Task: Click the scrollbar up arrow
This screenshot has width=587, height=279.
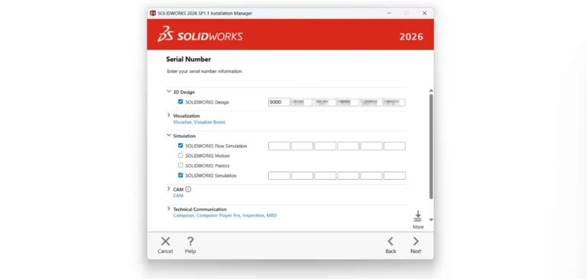Action: [x=431, y=91]
